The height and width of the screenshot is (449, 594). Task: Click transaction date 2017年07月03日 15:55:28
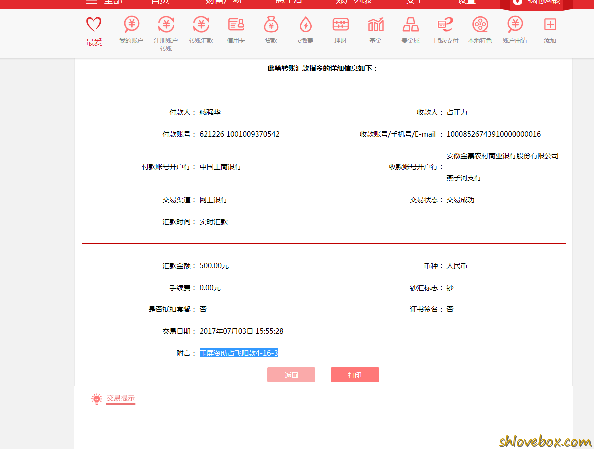(x=241, y=331)
